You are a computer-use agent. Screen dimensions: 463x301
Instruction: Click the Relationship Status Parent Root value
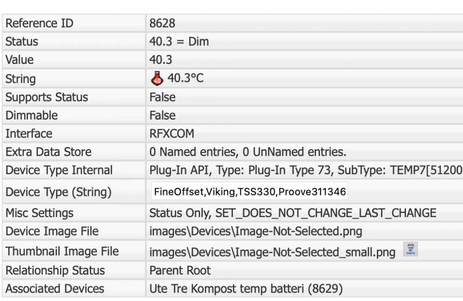point(180,270)
